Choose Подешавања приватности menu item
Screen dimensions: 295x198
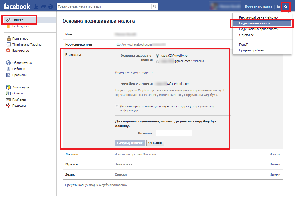click(259, 29)
